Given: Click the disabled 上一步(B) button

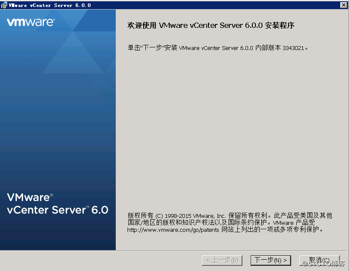Looking at the screenshot, I should tap(222, 260).
